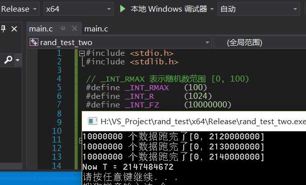Click the _INT_RMAX macro definition name
The height and width of the screenshot is (185, 306).
coord(147,88)
